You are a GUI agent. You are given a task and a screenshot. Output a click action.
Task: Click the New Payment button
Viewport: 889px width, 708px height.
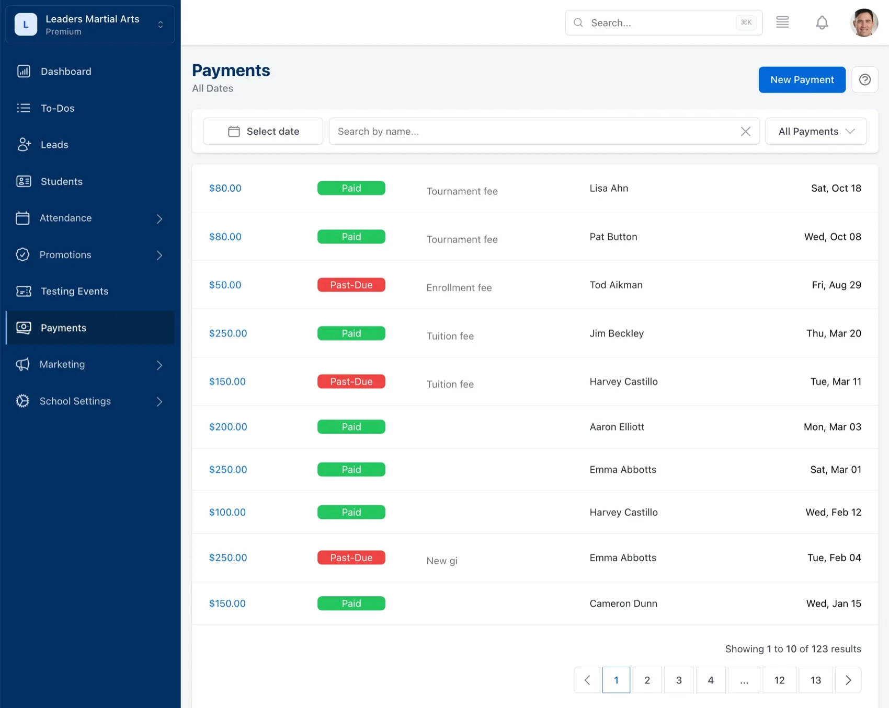(802, 79)
